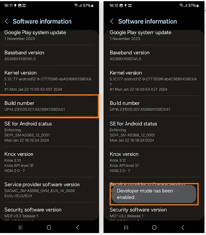
Task: Open recent apps in right phone navigation bar
Action: click(x=126, y=228)
